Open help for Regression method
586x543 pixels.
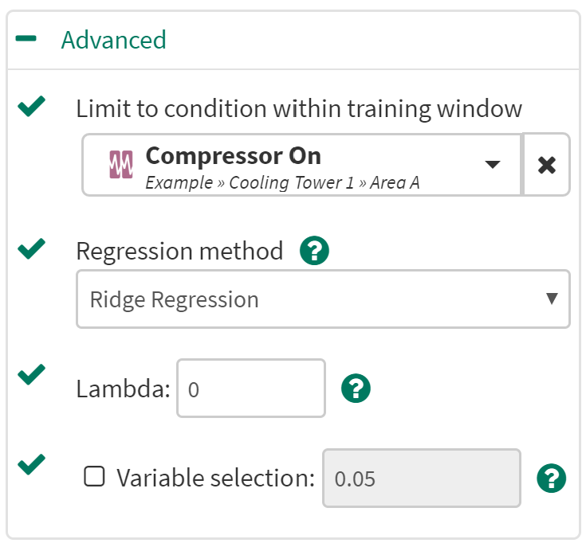(x=314, y=252)
